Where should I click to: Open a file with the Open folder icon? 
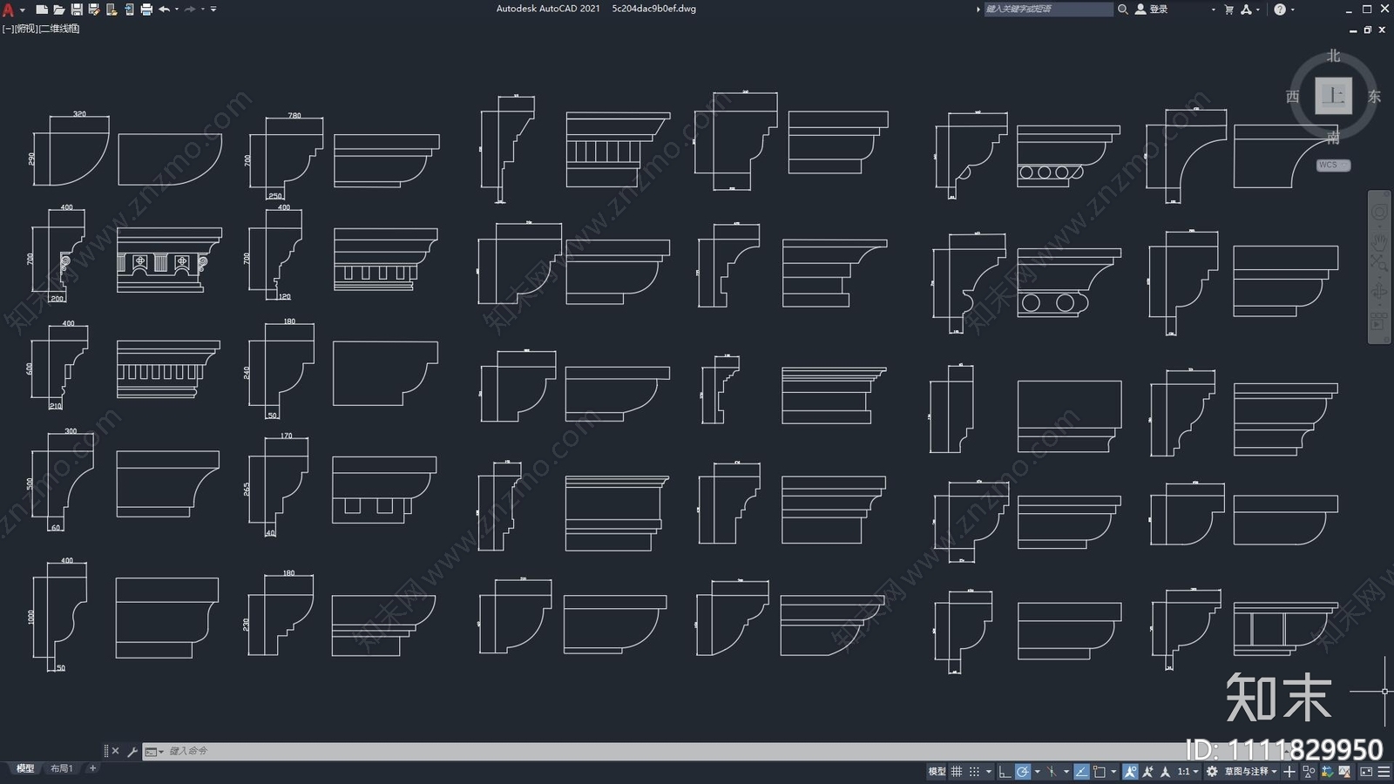coord(58,10)
